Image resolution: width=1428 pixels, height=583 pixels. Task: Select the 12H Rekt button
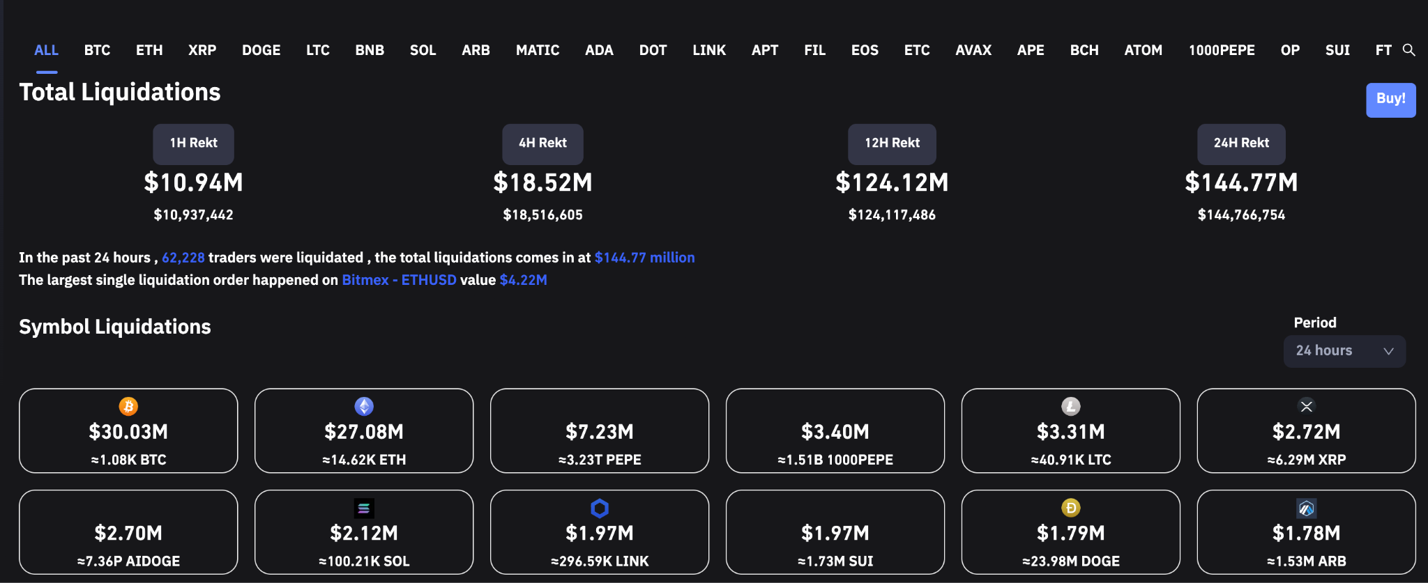[x=892, y=143]
